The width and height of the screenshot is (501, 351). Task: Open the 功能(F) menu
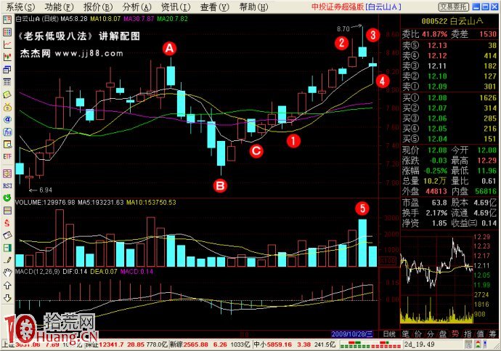pyautogui.click(x=59, y=7)
